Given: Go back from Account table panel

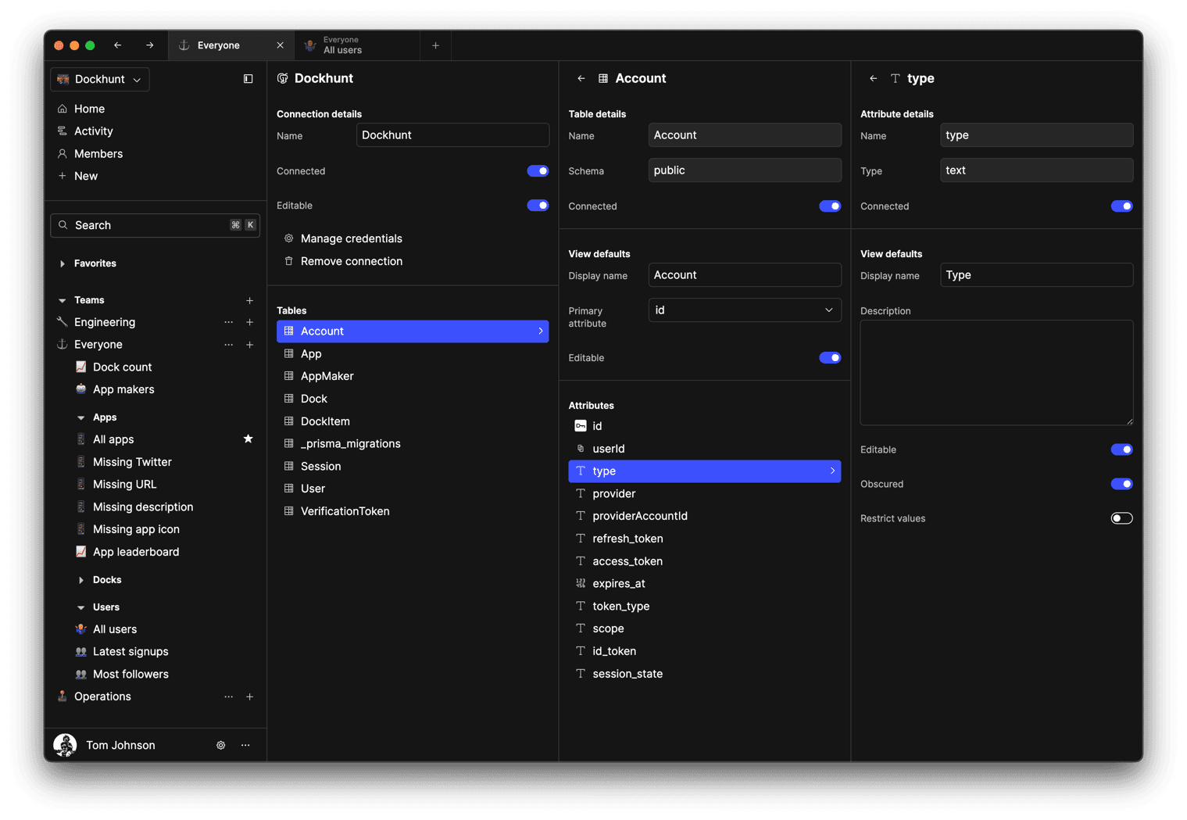Looking at the screenshot, I should [581, 78].
